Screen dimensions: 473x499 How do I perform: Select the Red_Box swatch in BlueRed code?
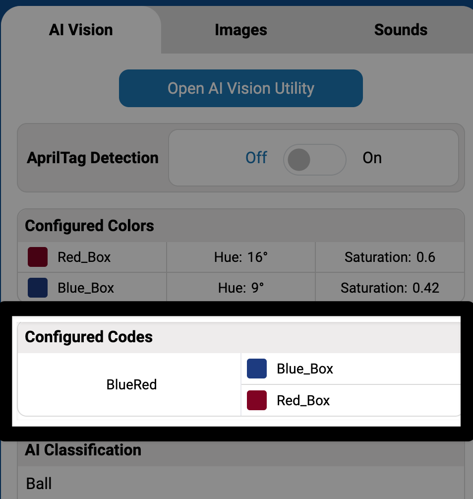[256, 400]
